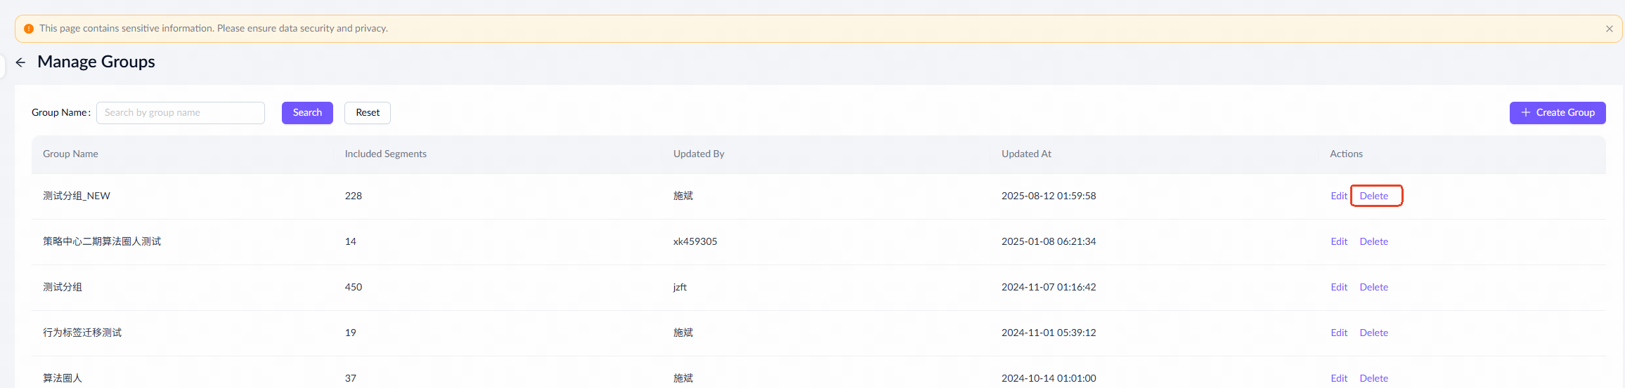1625x388 pixels.
Task: Delete the 算法圈人 group
Action: coord(1373,379)
